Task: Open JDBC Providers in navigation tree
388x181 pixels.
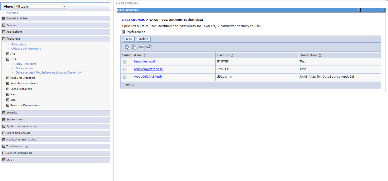Action: (x=26, y=64)
